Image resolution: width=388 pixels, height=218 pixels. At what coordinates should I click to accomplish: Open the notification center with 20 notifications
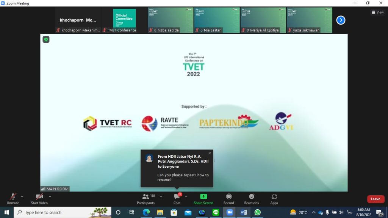(380, 212)
